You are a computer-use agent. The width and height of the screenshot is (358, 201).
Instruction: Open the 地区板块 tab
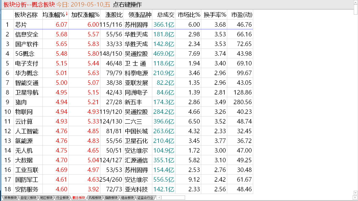tap(46, 198)
